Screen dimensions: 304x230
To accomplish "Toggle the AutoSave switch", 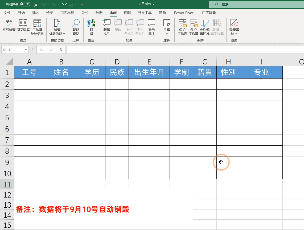I will (25, 4).
